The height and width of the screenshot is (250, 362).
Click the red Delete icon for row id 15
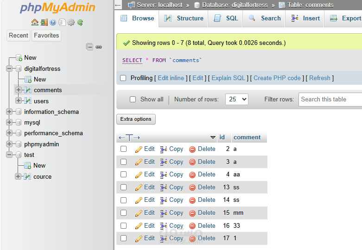coord(192,213)
